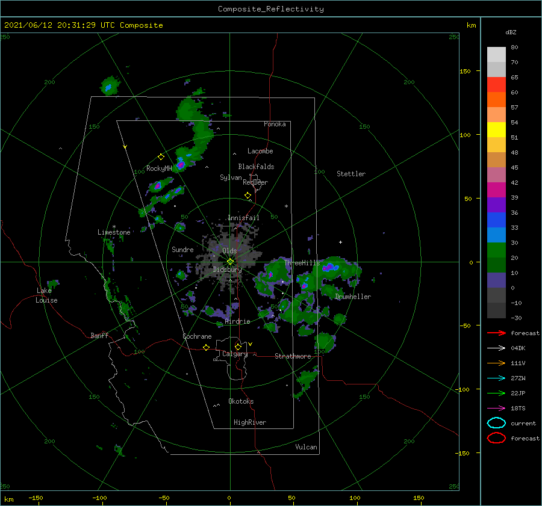Click the cyan current ellipse icon
This screenshot has width=542, height=506.
(496, 423)
